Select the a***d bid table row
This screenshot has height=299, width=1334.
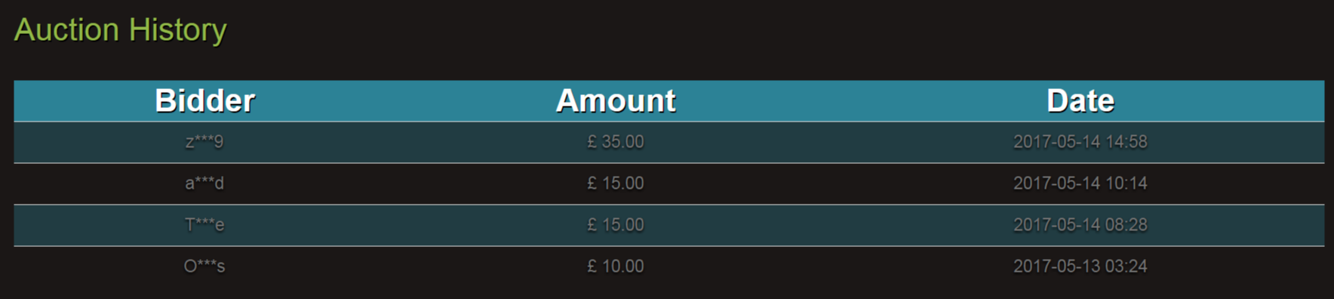669,183
